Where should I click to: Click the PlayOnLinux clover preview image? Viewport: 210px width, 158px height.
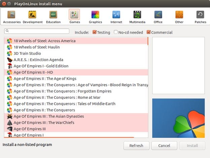point(178,118)
